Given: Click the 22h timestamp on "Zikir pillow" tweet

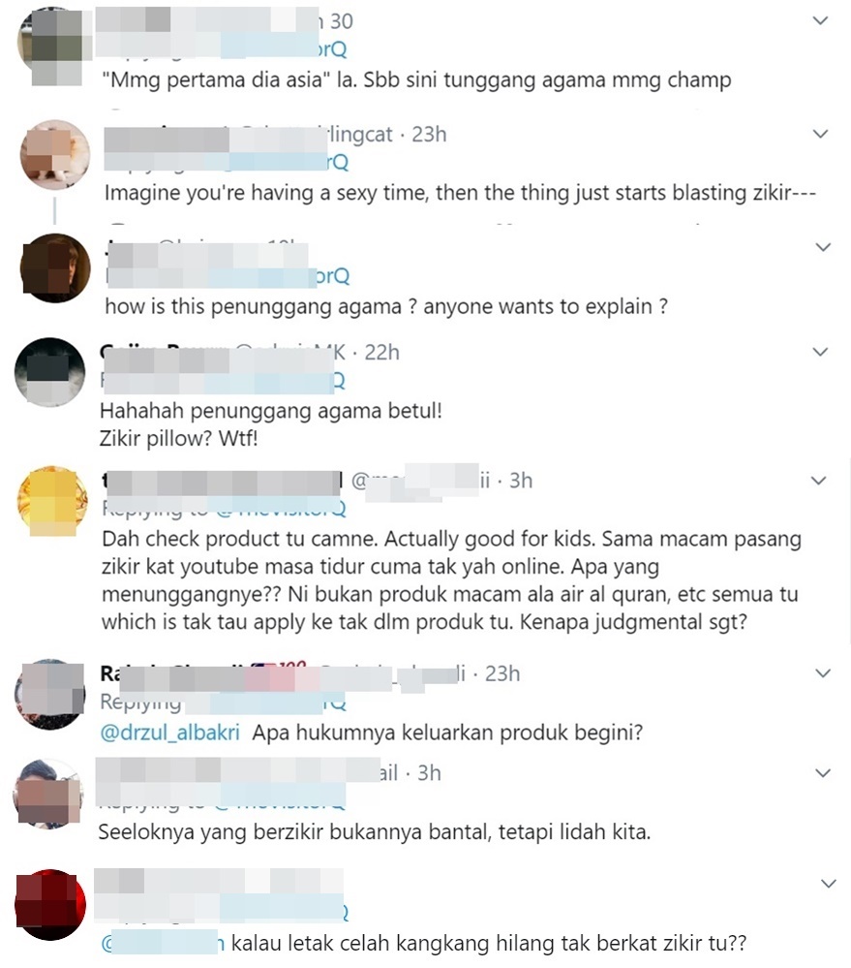Looking at the screenshot, I should coord(381,353).
